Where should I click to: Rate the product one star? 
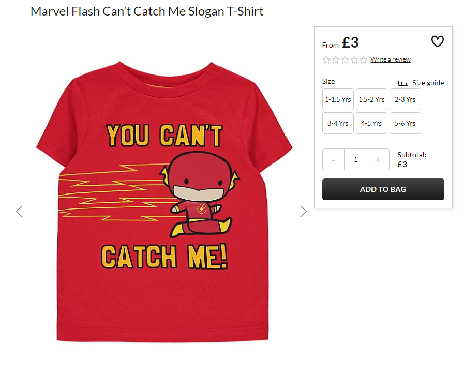(326, 60)
